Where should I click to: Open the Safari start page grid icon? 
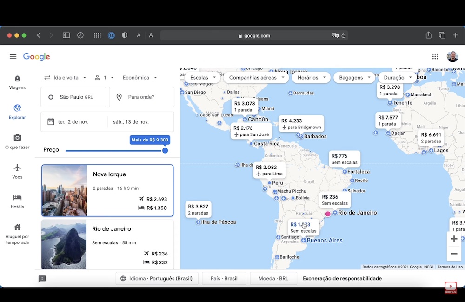[x=97, y=35]
